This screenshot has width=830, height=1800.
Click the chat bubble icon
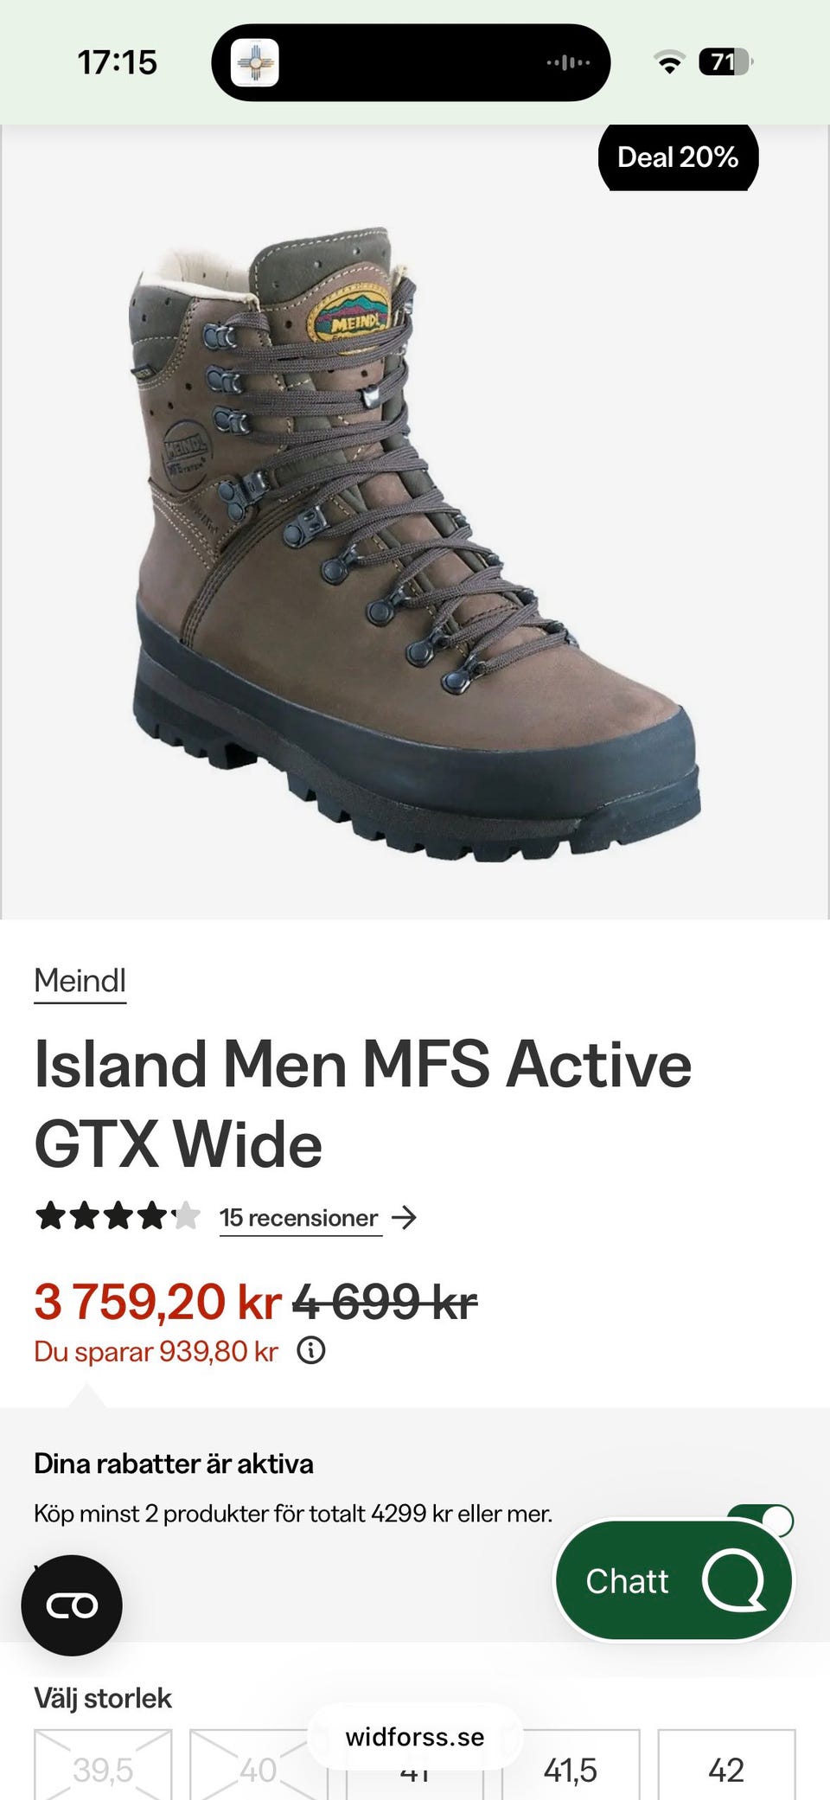(x=735, y=1580)
